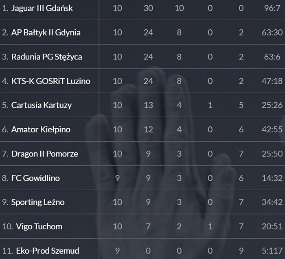This screenshot has width=285, height=259.
Task: Select the AP Bałtyk II Gdynia team name
Action: pos(46,33)
